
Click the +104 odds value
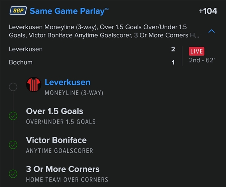(208, 11)
